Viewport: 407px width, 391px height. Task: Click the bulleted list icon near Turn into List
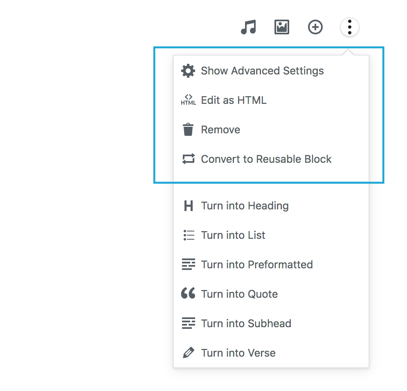pos(188,235)
